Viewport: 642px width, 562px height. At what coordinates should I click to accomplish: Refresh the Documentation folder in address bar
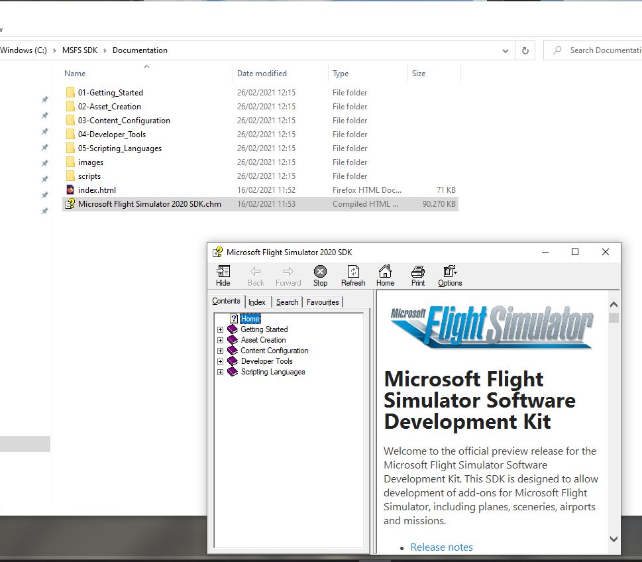click(x=525, y=50)
